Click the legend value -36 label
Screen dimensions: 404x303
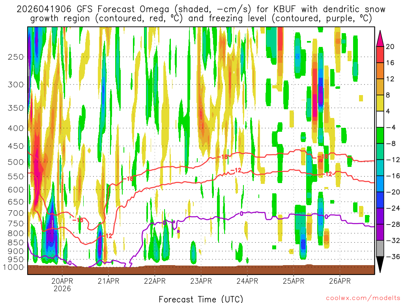click(393, 256)
